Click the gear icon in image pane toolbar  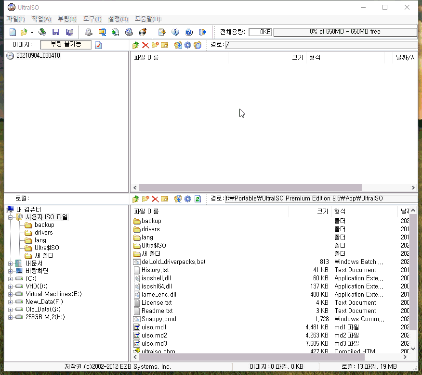point(187,45)
